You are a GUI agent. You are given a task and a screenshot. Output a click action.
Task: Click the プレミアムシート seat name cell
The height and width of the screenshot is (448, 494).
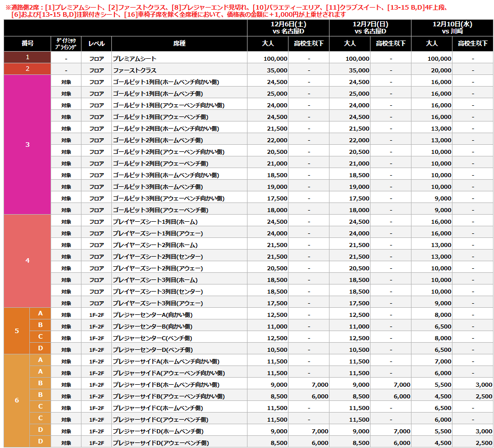tap(134, 59)
